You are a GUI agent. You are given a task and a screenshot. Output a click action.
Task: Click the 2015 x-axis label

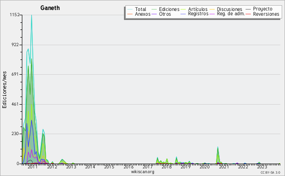tap(109, 167)
